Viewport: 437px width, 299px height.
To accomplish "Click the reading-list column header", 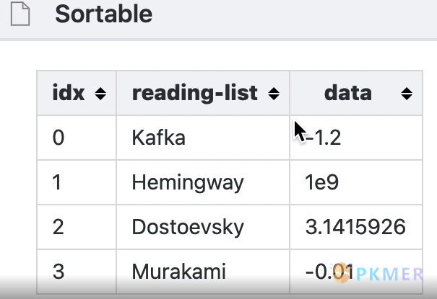I will pyautogui.click(x=203, y=93).
